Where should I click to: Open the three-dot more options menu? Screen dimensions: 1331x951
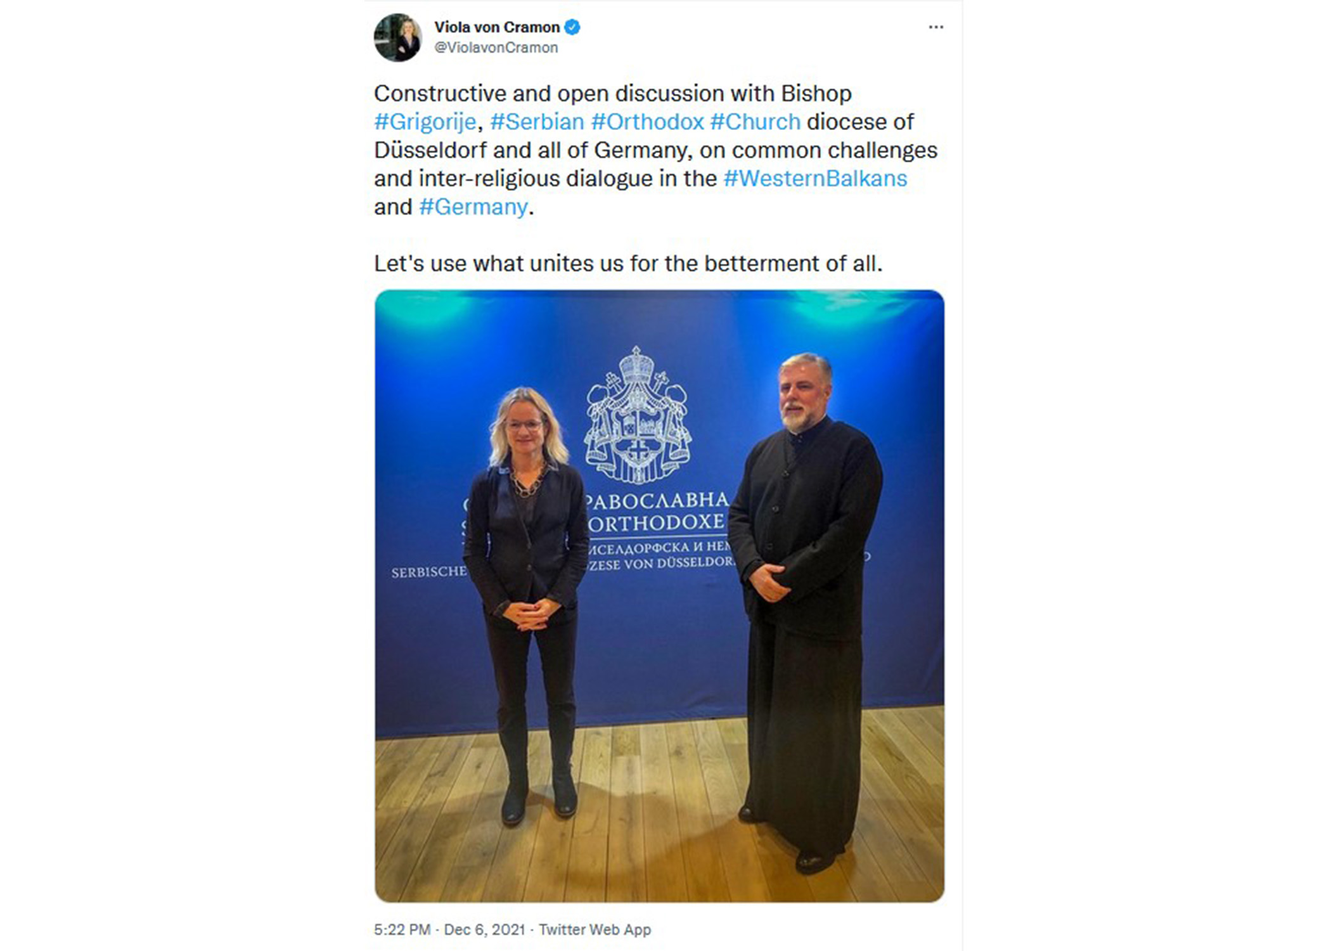click(x=936, y=27)
